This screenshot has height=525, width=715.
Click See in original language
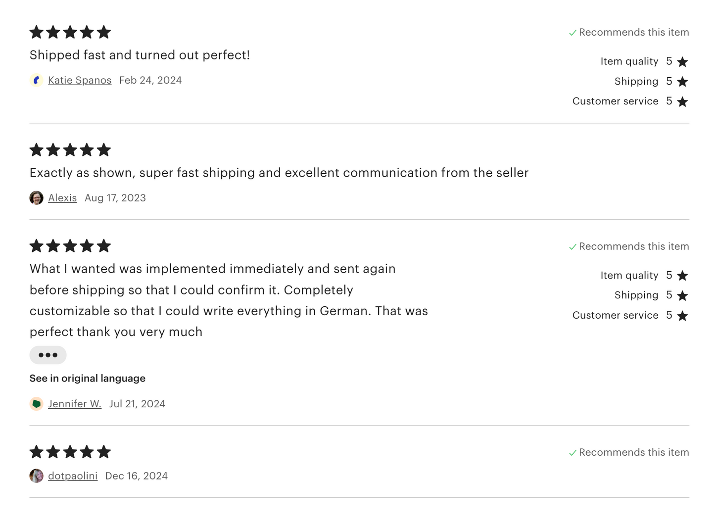(x=88, y=379)
